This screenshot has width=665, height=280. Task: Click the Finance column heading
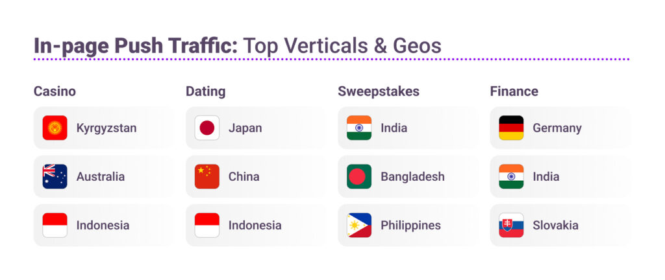514,91
